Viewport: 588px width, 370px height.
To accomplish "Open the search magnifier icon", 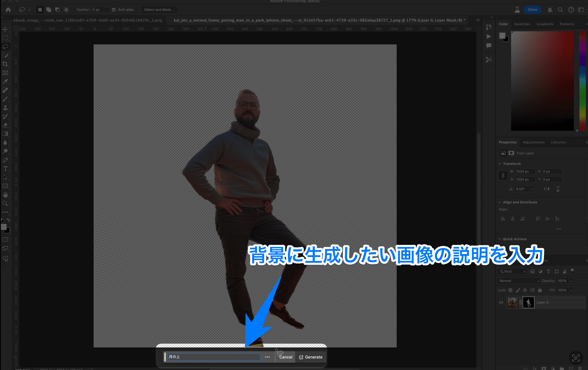I will coord(560,10).
